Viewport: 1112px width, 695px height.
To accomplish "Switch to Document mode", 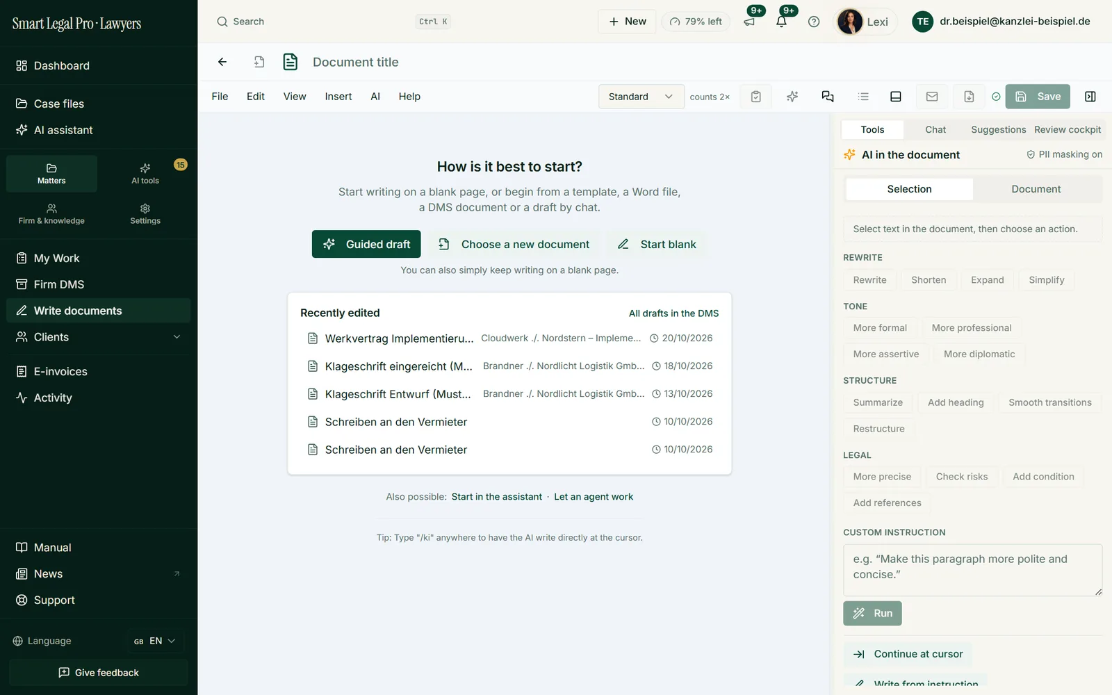I will tap(1036, 189).
